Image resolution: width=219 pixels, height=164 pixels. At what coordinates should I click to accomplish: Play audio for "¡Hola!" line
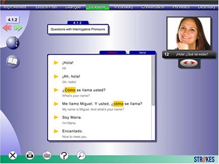pos(56,63)
